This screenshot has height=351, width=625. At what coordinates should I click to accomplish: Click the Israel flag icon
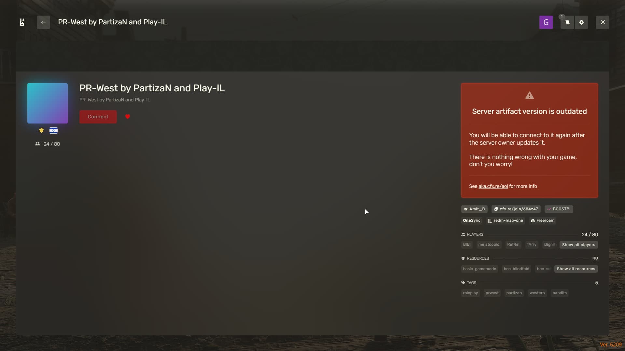click(x=53, y=130)
